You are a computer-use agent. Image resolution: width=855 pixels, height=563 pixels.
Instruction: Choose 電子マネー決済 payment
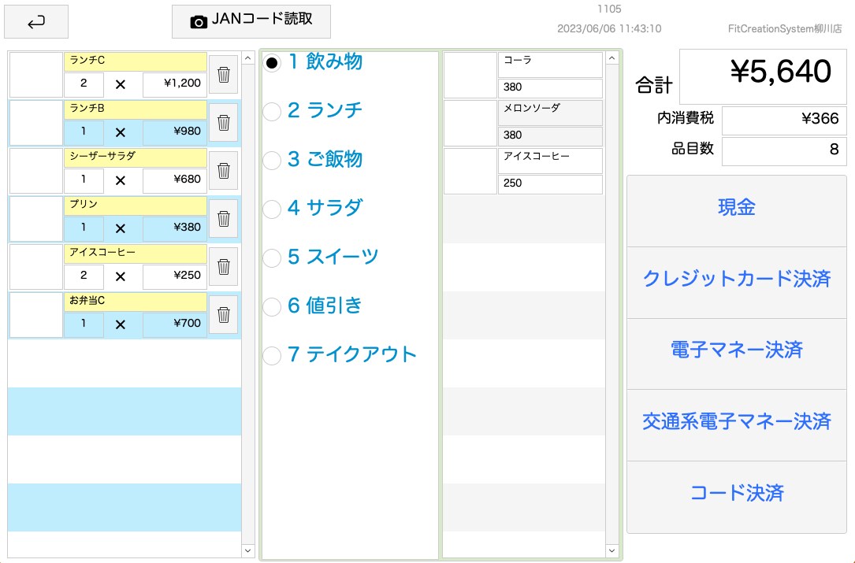[737, 354]
